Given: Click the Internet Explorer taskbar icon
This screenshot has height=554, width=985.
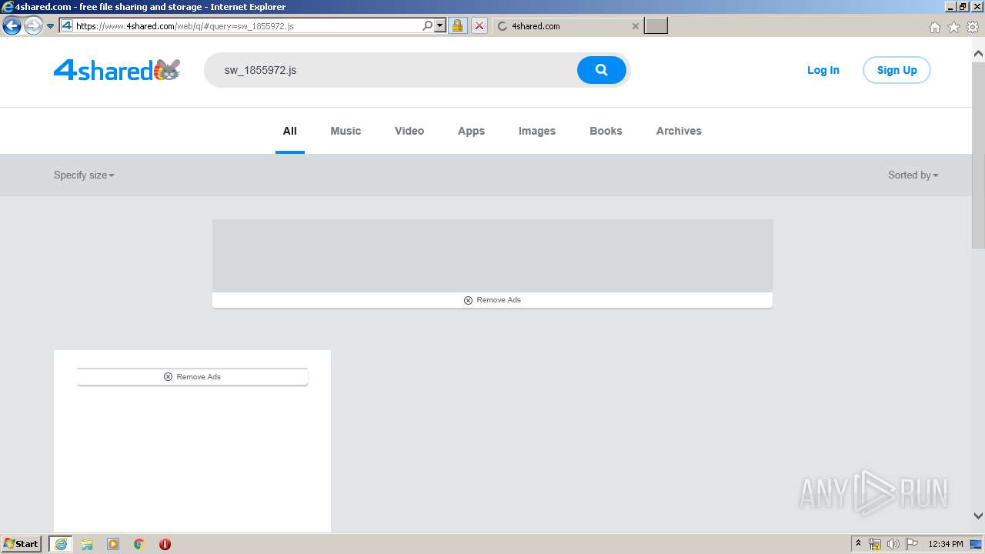Looking at the screenshot, I should coord(61,544).
